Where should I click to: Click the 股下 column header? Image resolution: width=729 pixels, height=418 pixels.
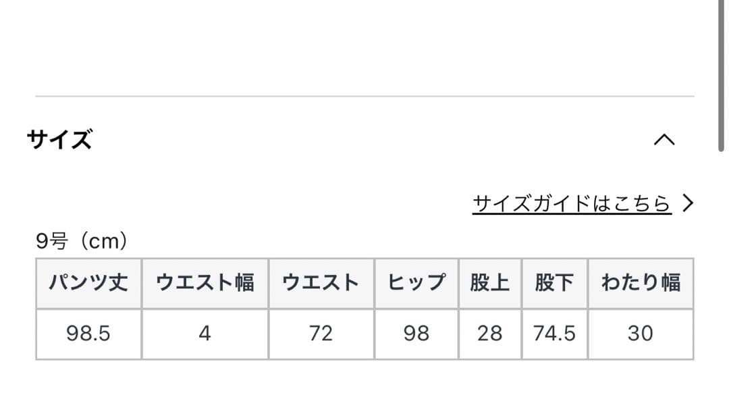[555, 283]
